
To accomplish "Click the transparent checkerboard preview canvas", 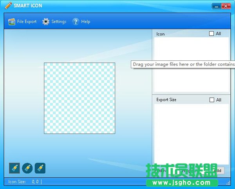I will (80, 98).
